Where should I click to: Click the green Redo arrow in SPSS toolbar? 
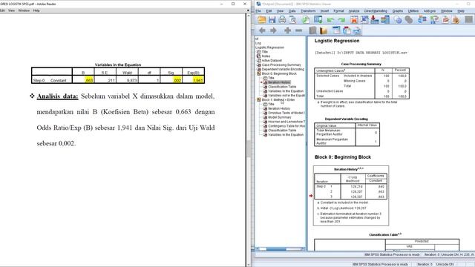(x=341, y=20)
